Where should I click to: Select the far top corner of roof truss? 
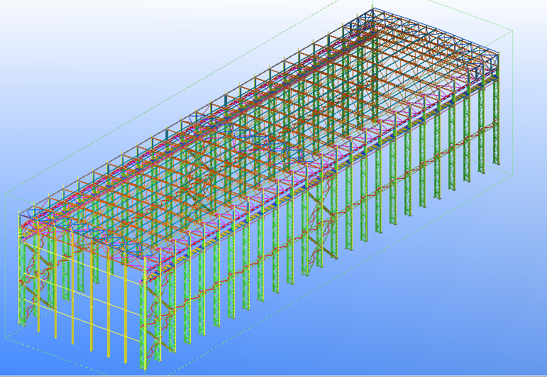pyautogui.click(x=372, y=11)
